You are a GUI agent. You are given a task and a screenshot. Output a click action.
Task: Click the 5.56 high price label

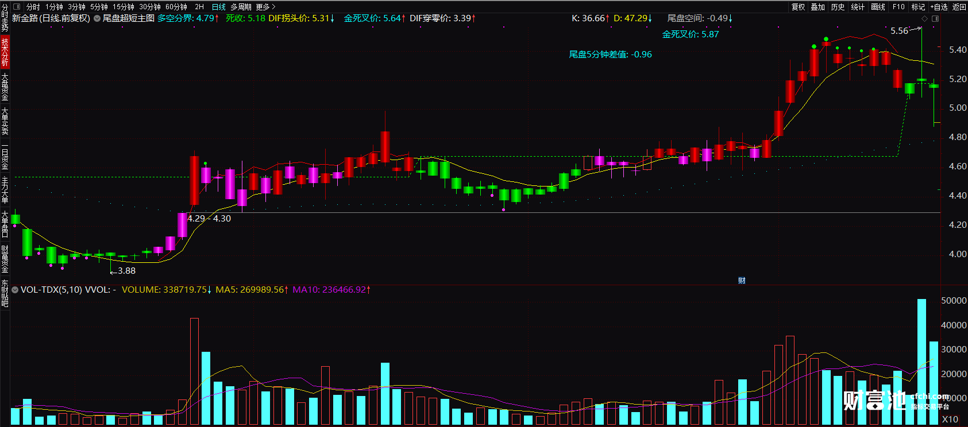coord(900,31)
